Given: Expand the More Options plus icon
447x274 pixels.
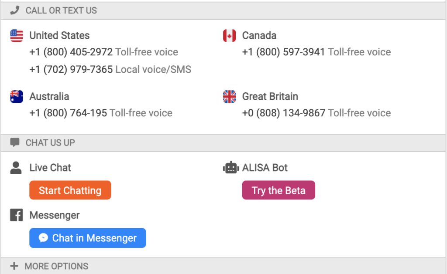Looking at the screenshot, I should tap(14, 266).
